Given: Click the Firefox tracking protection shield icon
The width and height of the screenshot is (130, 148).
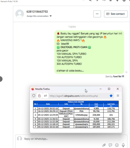Looking at the screenshot, I should click(34, 96).
